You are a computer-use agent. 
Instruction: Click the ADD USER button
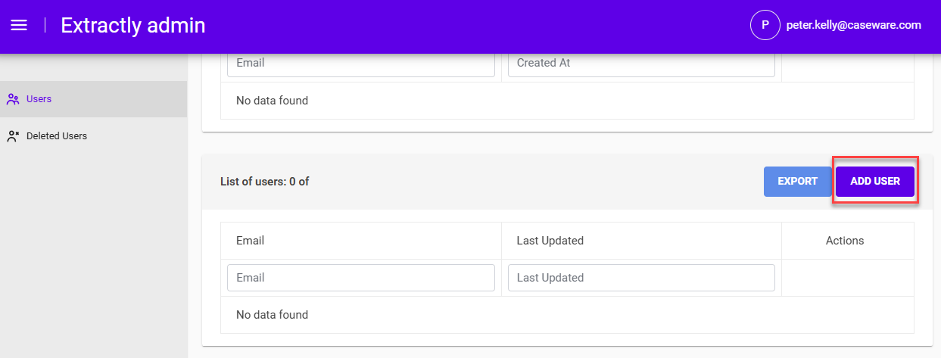click(x=875, y=182)
